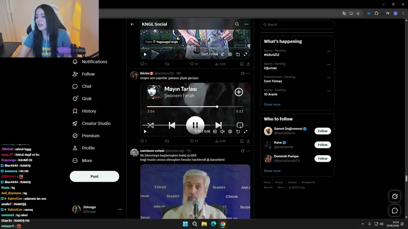Viewport: 408px width, 229px height.
Task: Open more options on Kérim's post
Action: coord(248,73)
